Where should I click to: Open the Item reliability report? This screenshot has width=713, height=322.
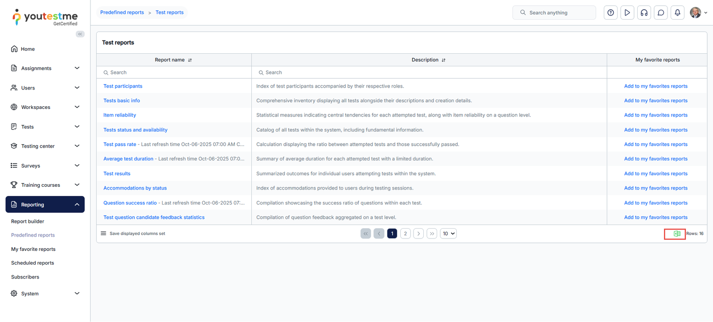click(119, 115)
